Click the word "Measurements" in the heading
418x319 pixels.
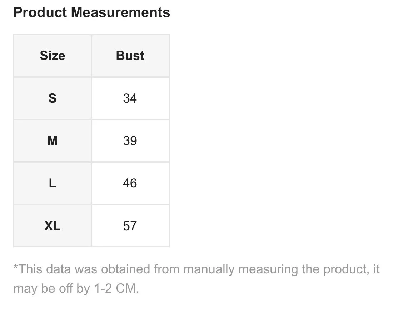pyautogui.click(x=120, y=13)
